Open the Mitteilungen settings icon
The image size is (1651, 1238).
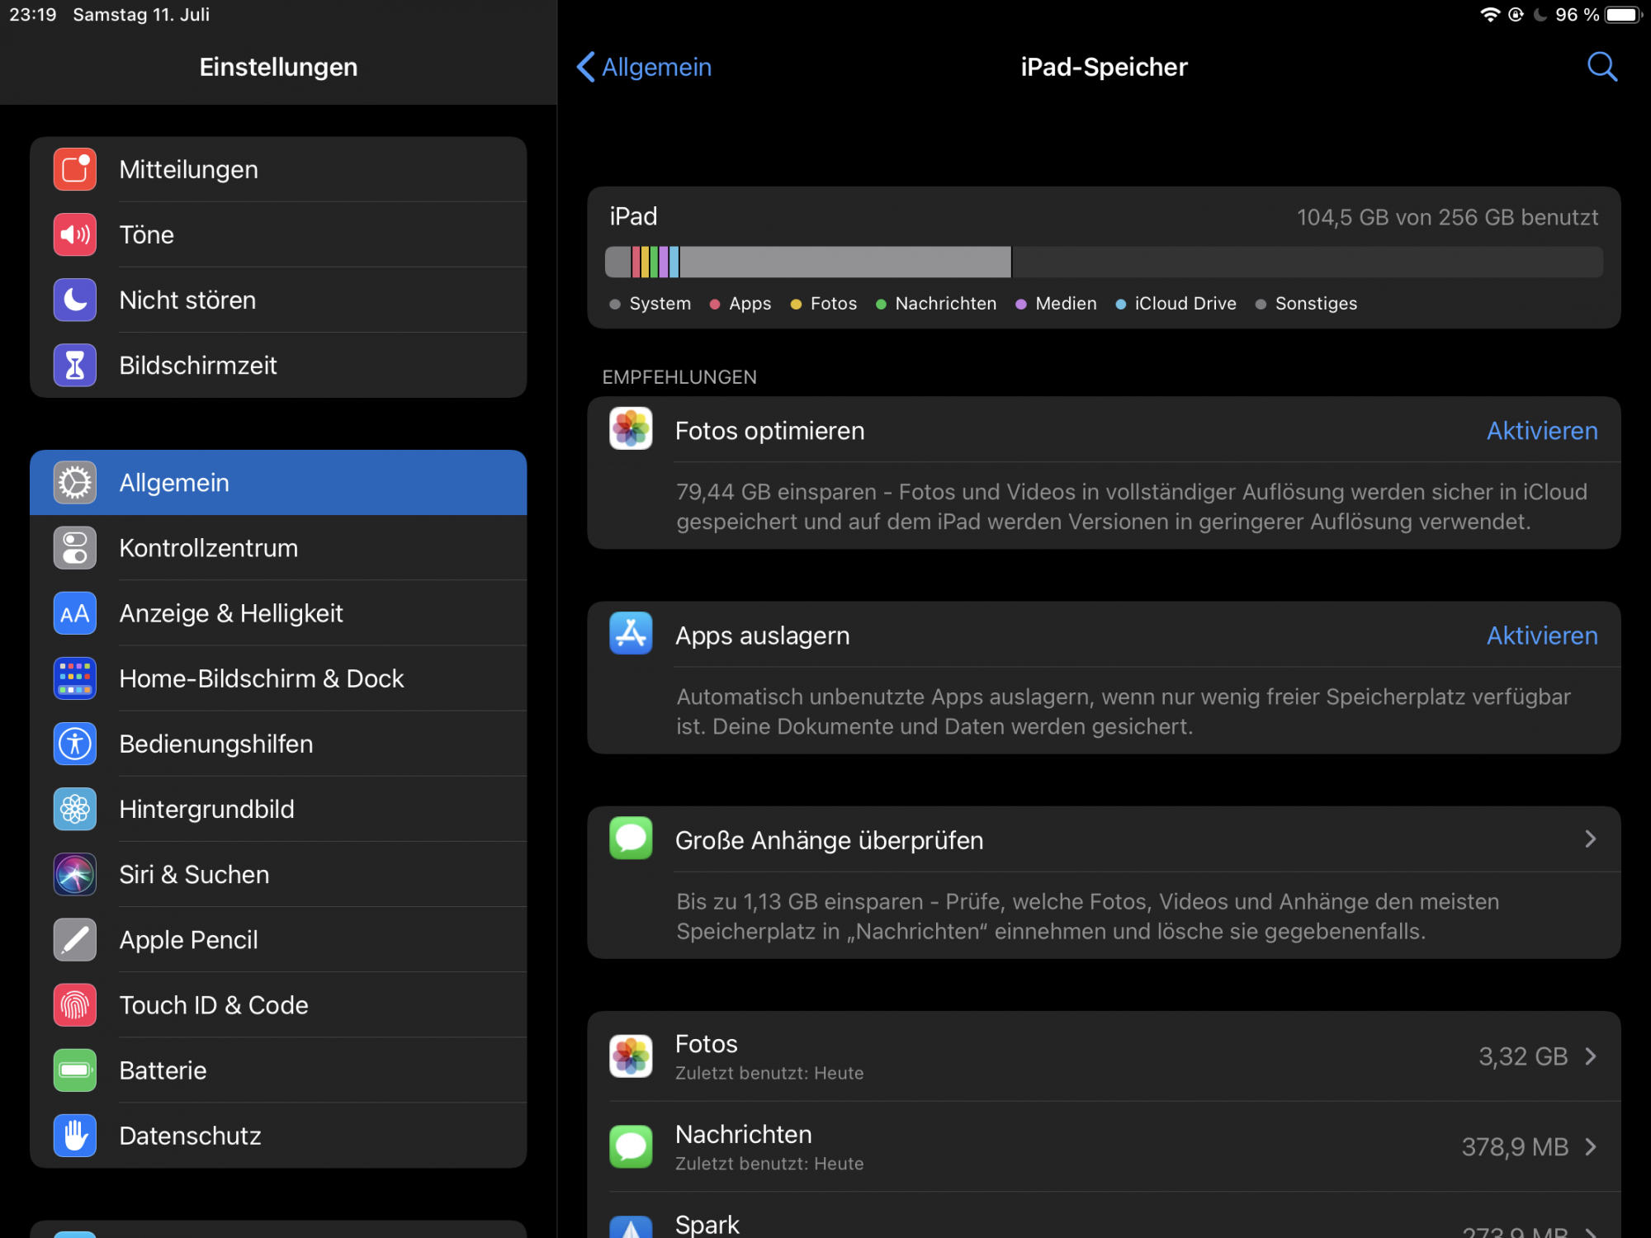click(x=75, y=169)
